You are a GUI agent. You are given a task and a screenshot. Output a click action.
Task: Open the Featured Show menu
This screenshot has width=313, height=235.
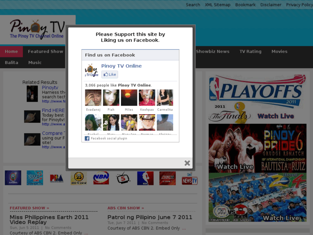point(45,52)
